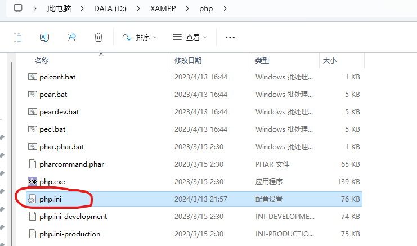This screenshot has width=417, height=246.
Task: Click the computer monitor icon in address bar
Action: 18,8
